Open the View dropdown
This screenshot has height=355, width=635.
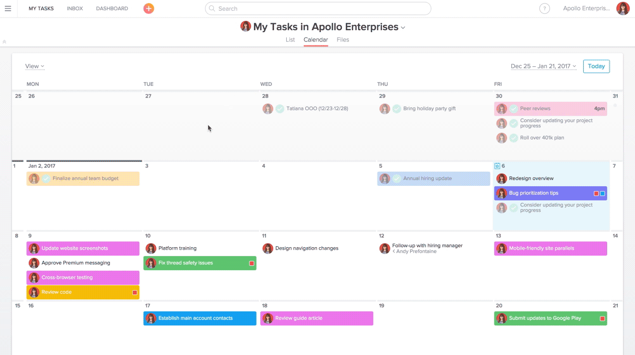(35, 66)
